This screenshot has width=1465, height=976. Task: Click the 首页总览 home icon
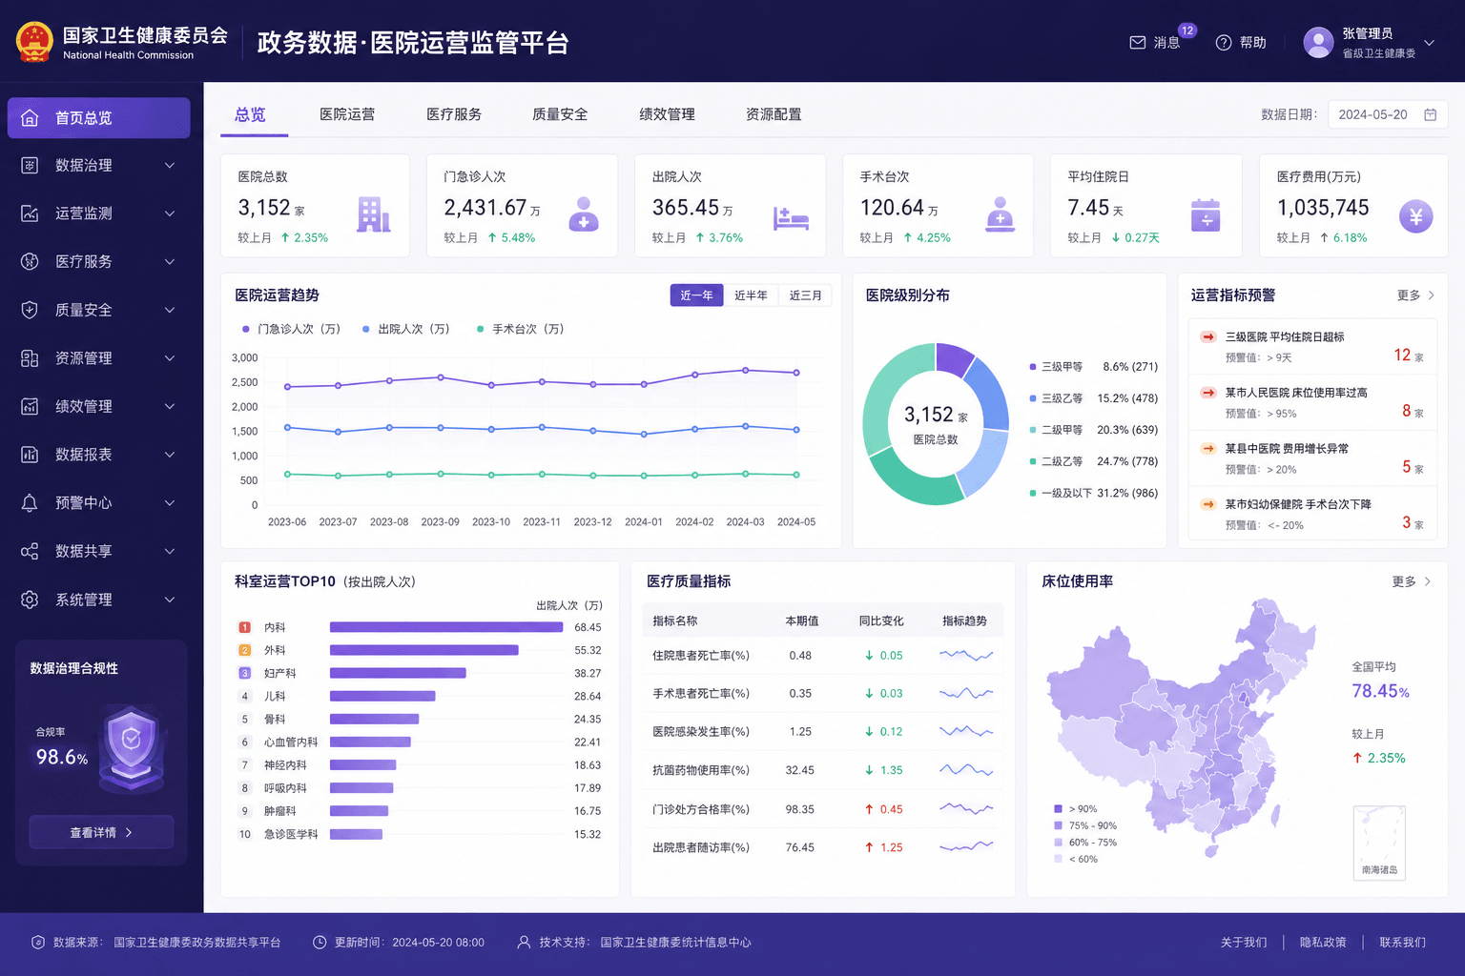30,118
